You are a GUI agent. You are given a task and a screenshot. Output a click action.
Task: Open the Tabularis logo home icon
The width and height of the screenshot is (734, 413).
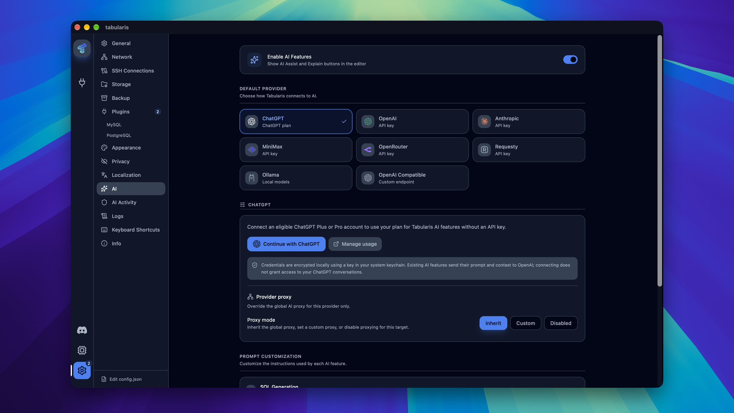point(82,48)
